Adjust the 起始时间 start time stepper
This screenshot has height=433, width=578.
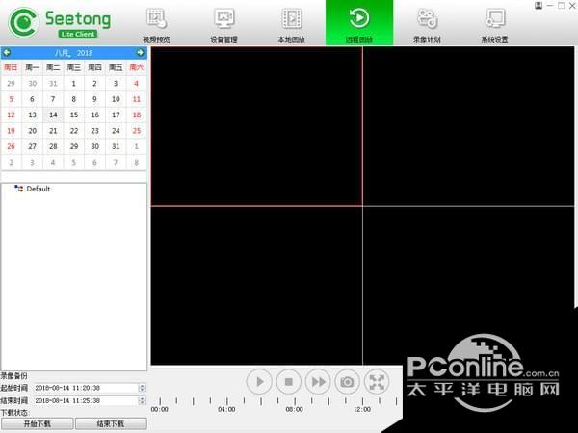coord(142,388)
